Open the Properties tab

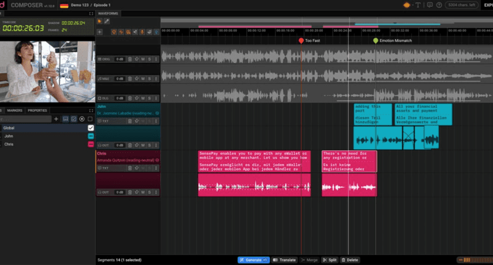(37, 110)
